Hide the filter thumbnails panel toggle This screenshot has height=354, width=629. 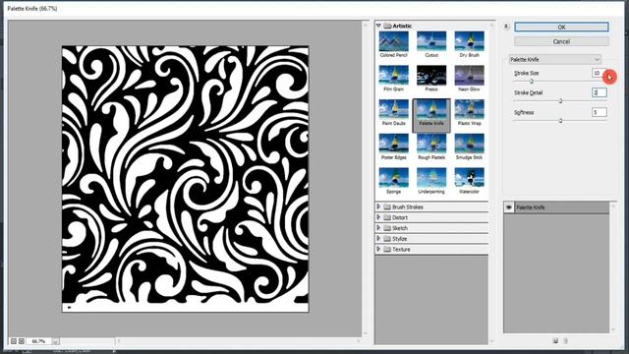(x=506, y=27)
